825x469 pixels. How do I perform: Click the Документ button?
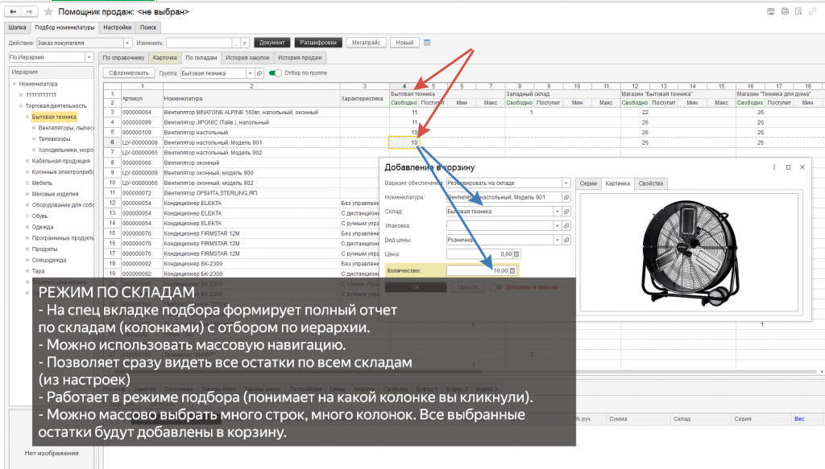(272, 43)
